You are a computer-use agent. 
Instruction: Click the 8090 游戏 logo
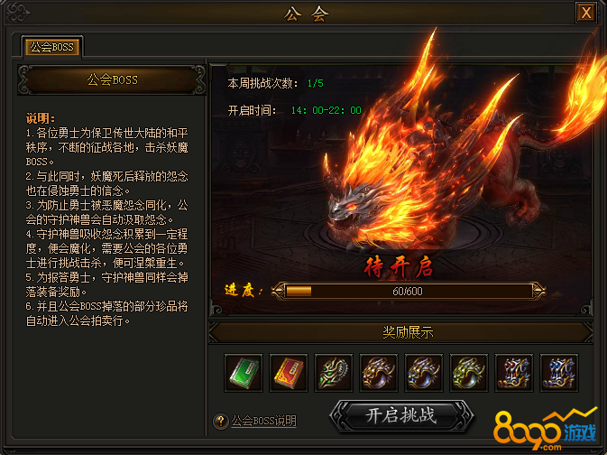546,430
